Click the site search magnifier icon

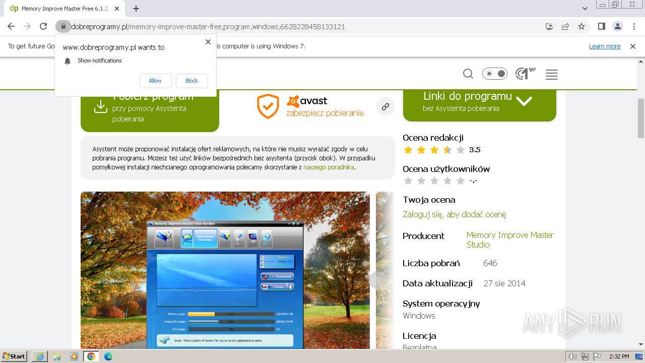tap(468, 74)
